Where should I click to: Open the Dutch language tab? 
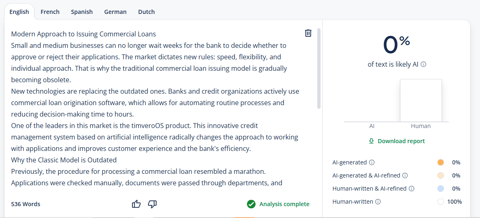(146, 12)
